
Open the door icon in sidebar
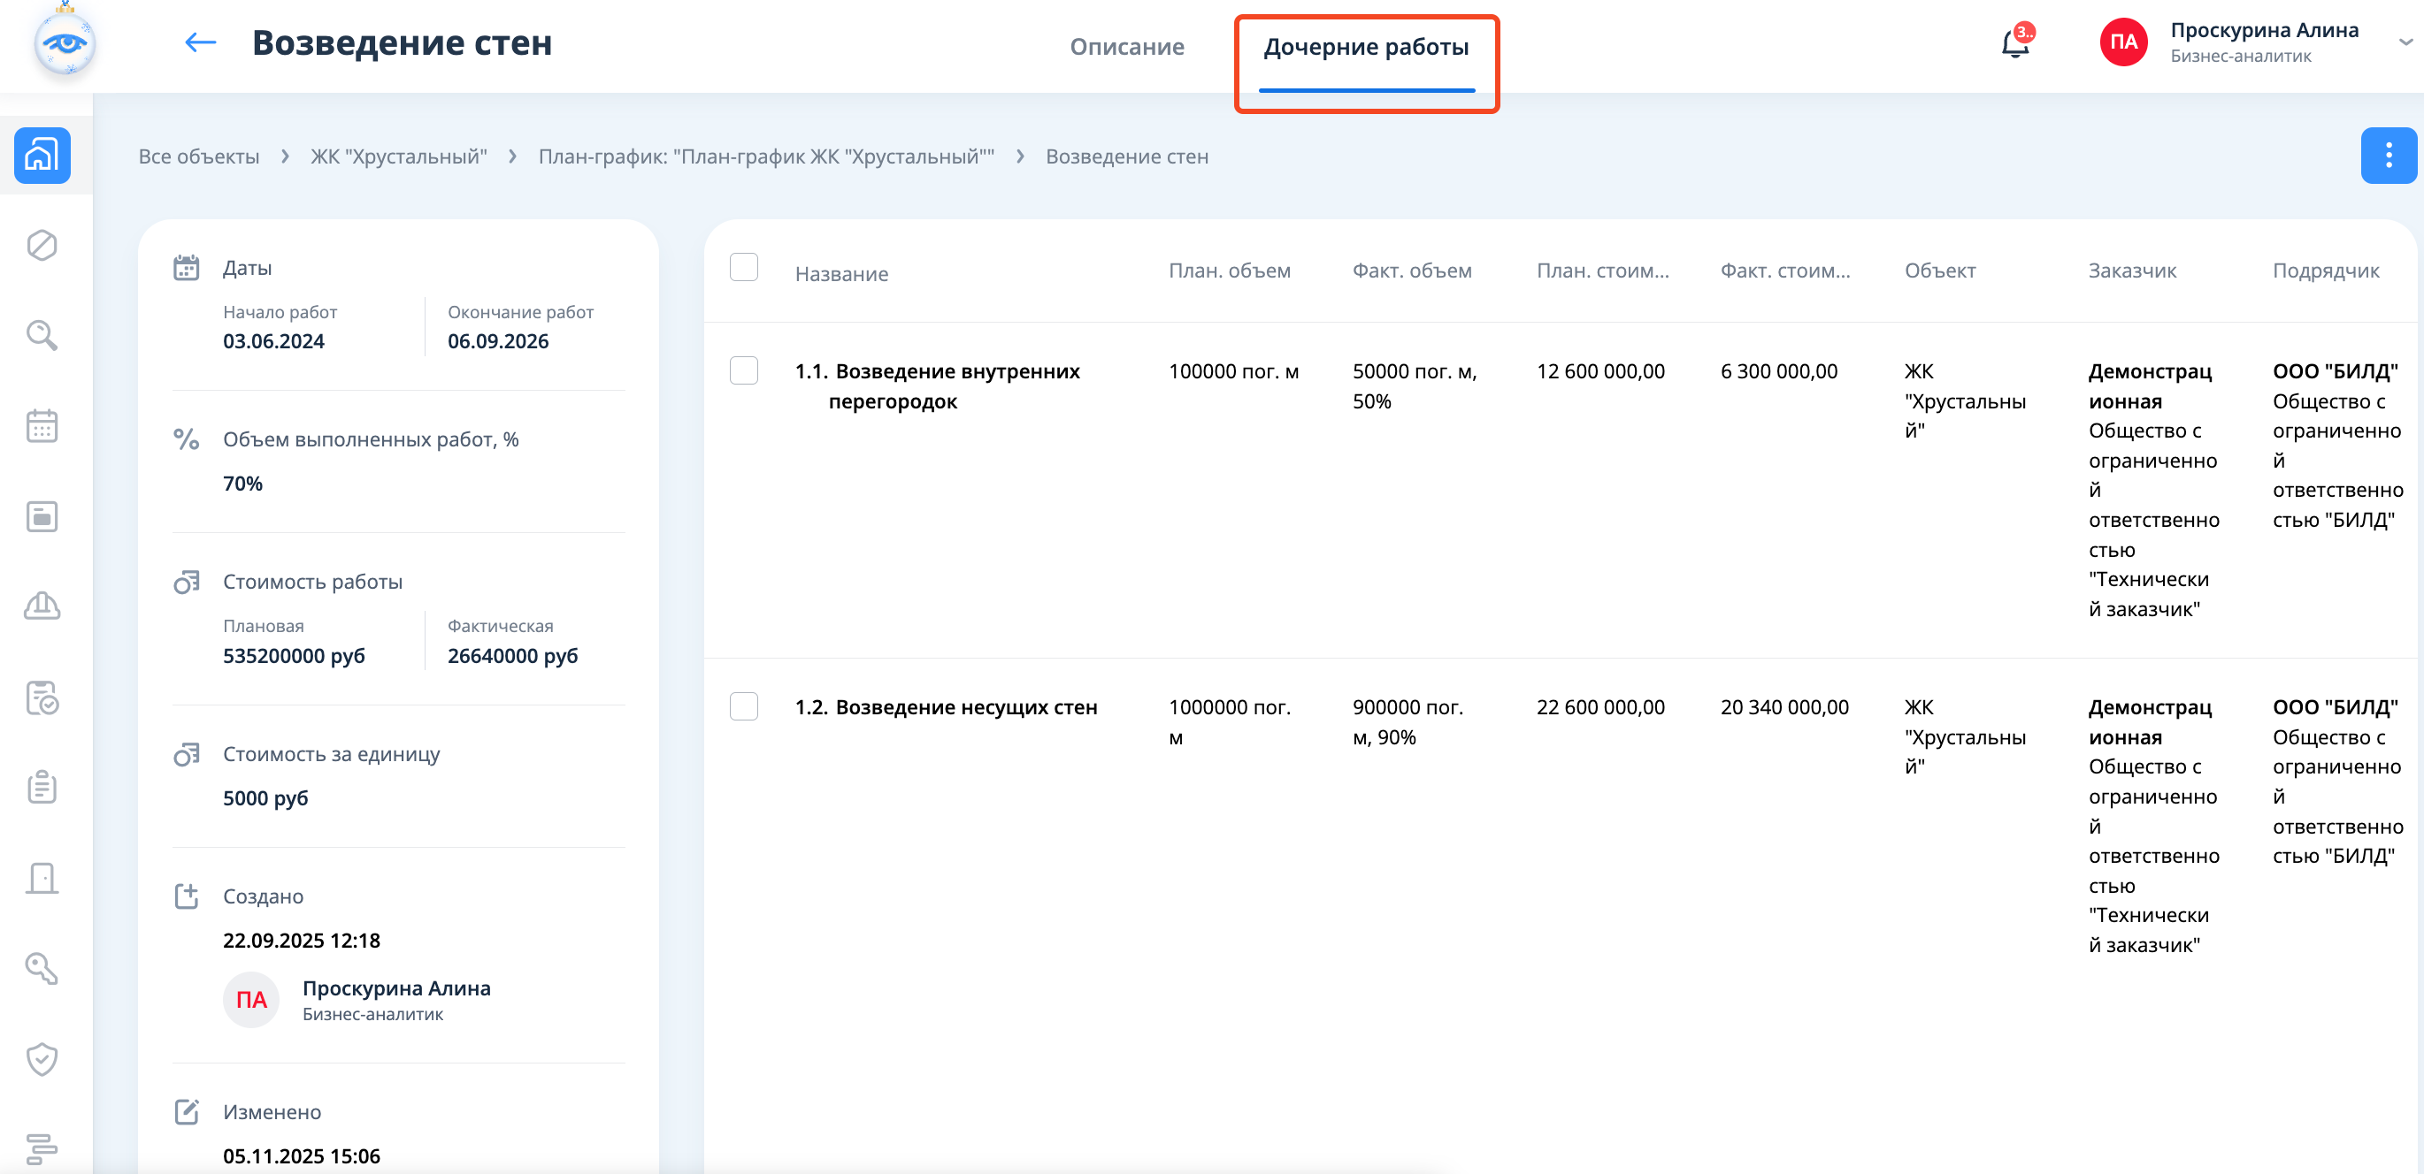(42, 878)
